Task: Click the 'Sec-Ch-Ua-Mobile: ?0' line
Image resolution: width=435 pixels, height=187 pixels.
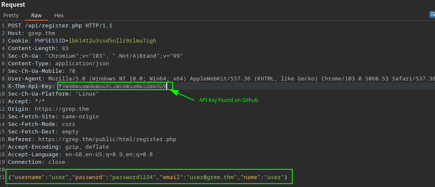Action: pos(42,71)
